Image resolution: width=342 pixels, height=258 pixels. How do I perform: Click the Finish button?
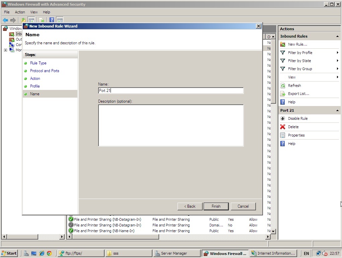(216, 206)
